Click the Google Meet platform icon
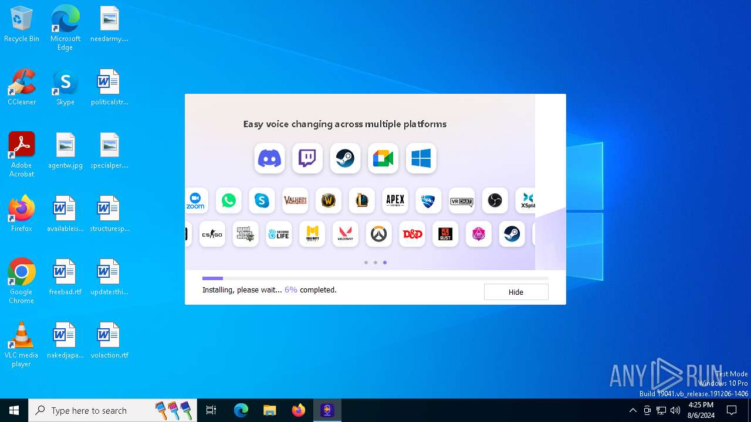 click(x=383, y=158)
